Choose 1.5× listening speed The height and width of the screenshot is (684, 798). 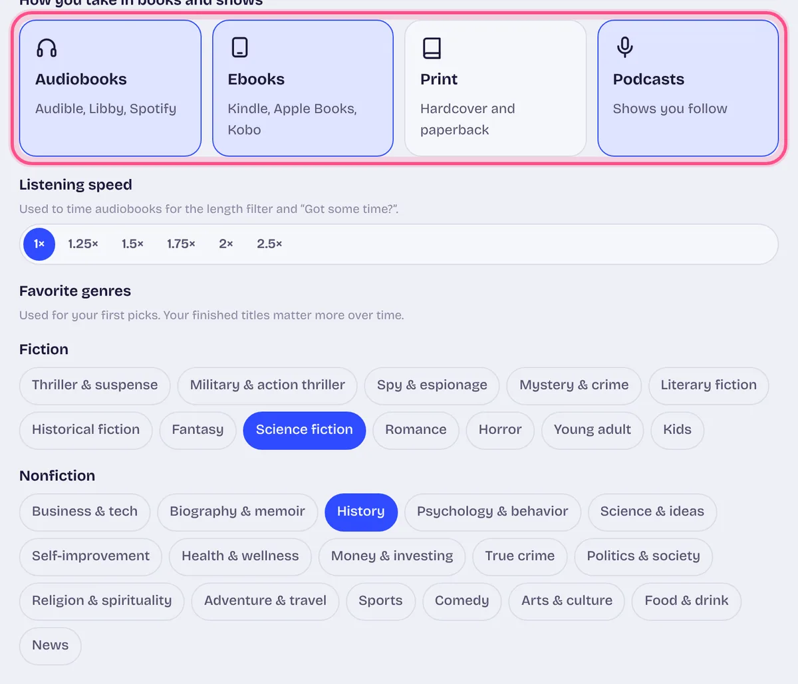pos(132,244)
